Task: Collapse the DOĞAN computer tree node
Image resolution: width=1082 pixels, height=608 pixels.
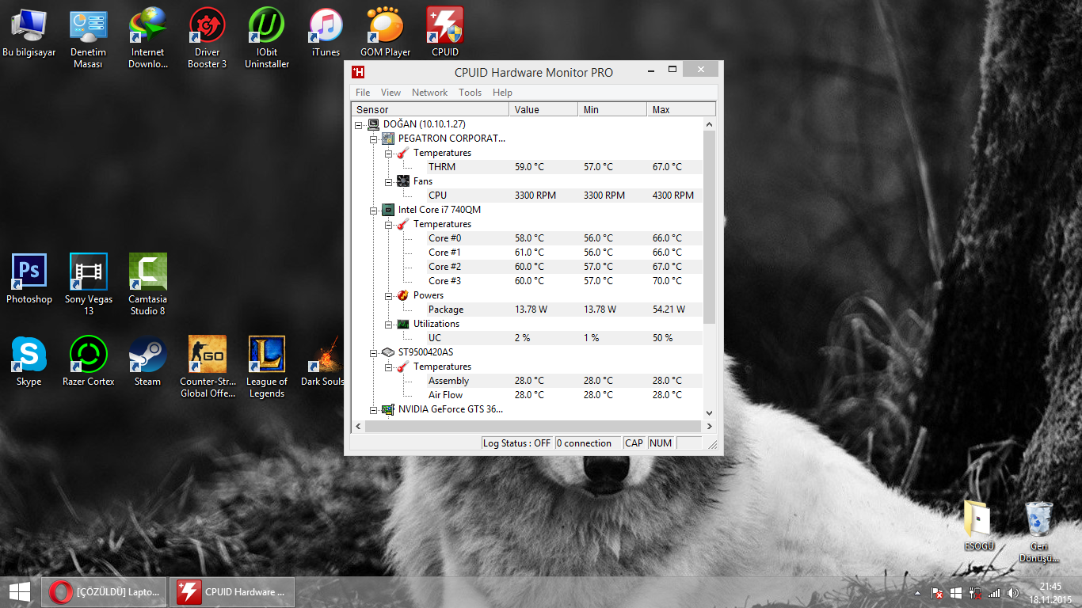Action: (359, 124)
